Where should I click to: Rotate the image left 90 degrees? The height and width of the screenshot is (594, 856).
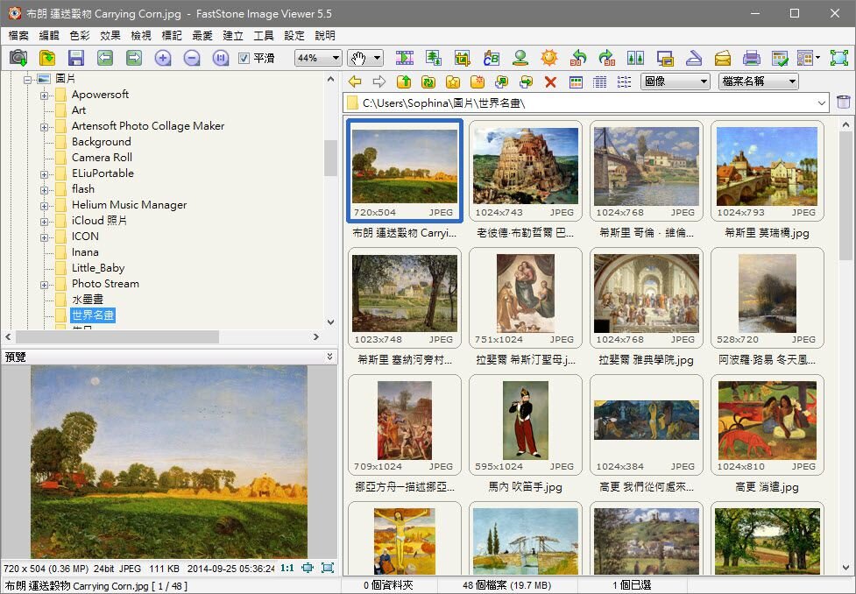pos(578,57)
